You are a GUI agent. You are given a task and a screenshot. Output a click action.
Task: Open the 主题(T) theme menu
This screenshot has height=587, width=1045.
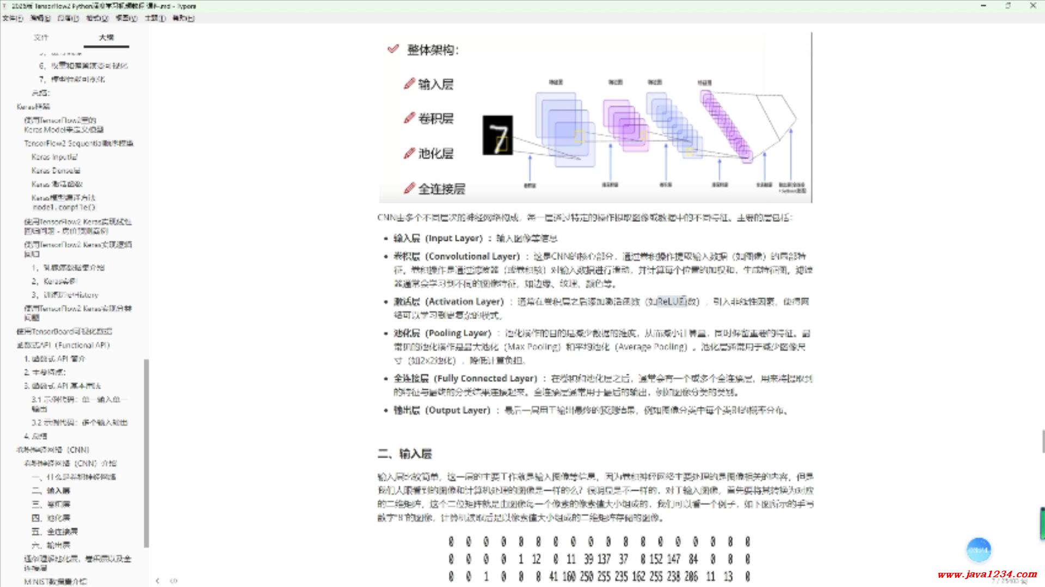tap(155, 18)
